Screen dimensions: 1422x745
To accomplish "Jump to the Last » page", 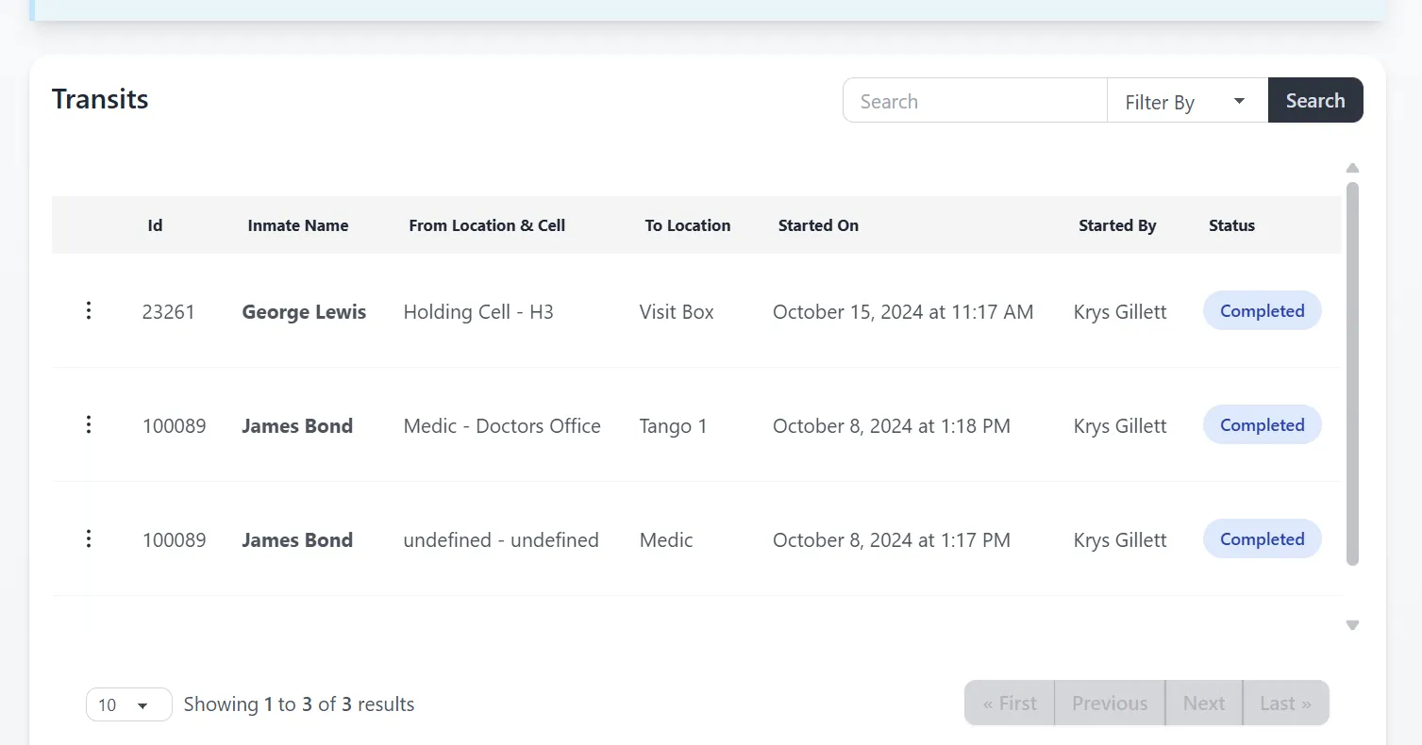I will tap(1285, 704).
